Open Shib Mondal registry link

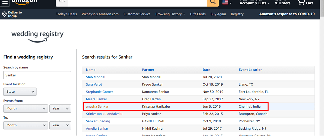pos(96,77)
